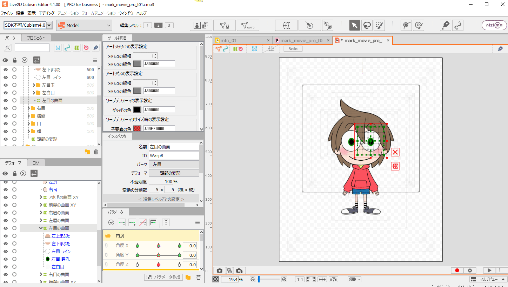Expand the 左白目 folder
The width and height of the screenshot is (508, 287).
point(34,93)
